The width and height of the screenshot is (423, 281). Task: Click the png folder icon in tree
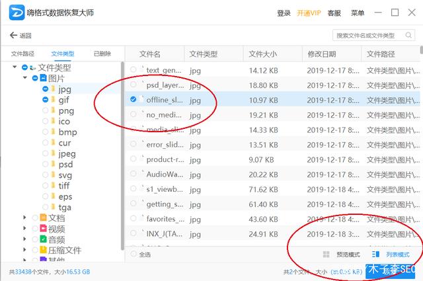click(54, 110)
